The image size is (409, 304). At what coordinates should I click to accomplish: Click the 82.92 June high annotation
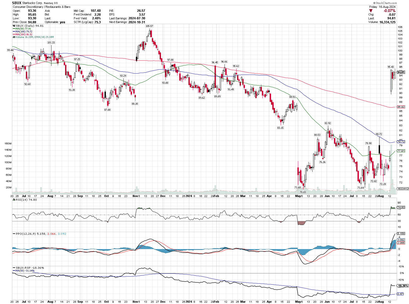328,123
